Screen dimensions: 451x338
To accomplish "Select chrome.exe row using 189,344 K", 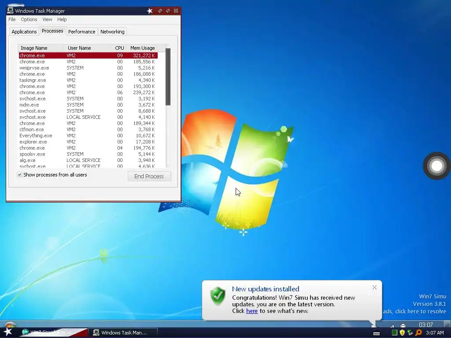I will [x=88, y=123].
